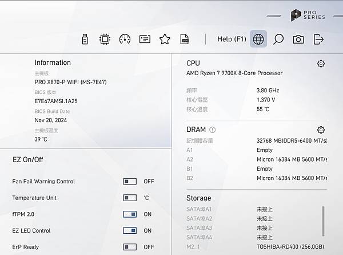Viewport: 343px width, 255px height.
Task: Select the AMD Ryzen 7 9700X processor name
Action: tap(234, 73)
